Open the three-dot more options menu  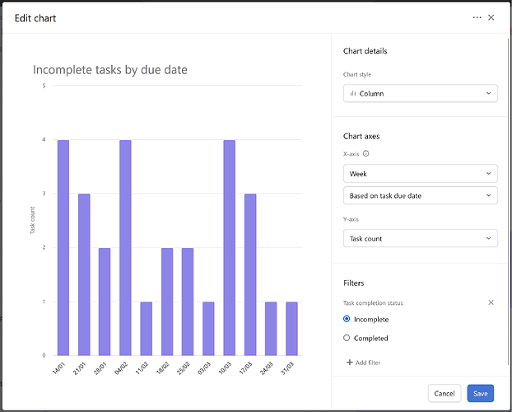pyautogui.click(x=477, y=17)
